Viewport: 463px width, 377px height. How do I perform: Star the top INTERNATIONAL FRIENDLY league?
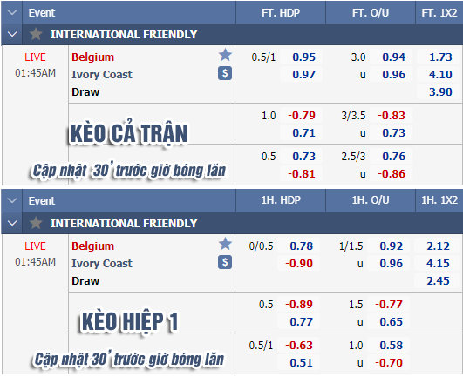click(x=36, y=34)
